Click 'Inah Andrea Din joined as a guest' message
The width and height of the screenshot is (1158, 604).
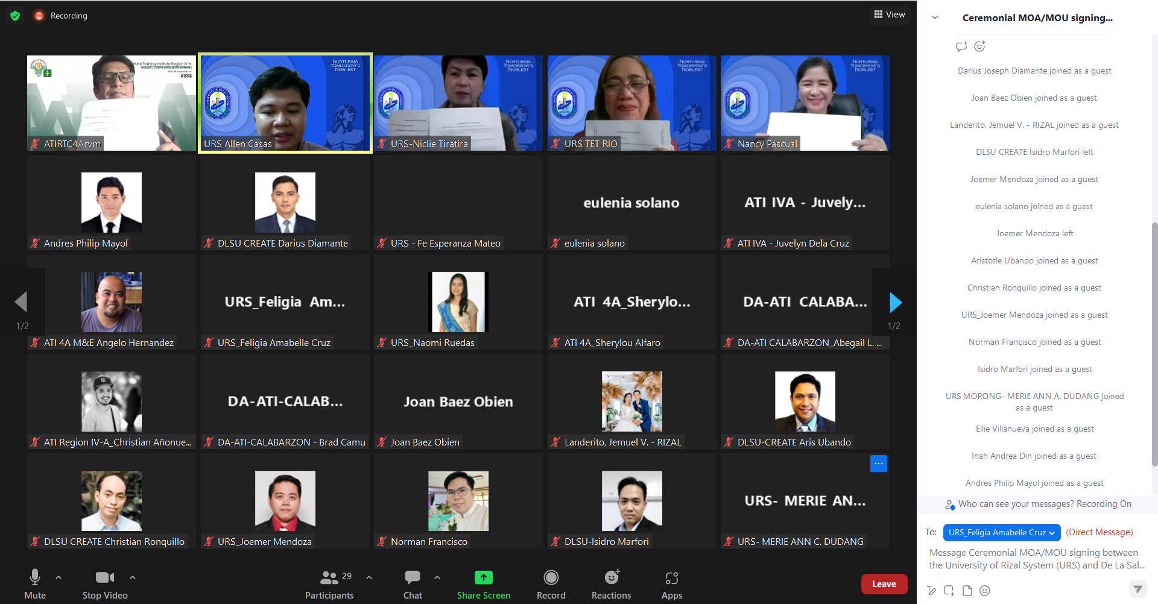[x=1034, y=456]
